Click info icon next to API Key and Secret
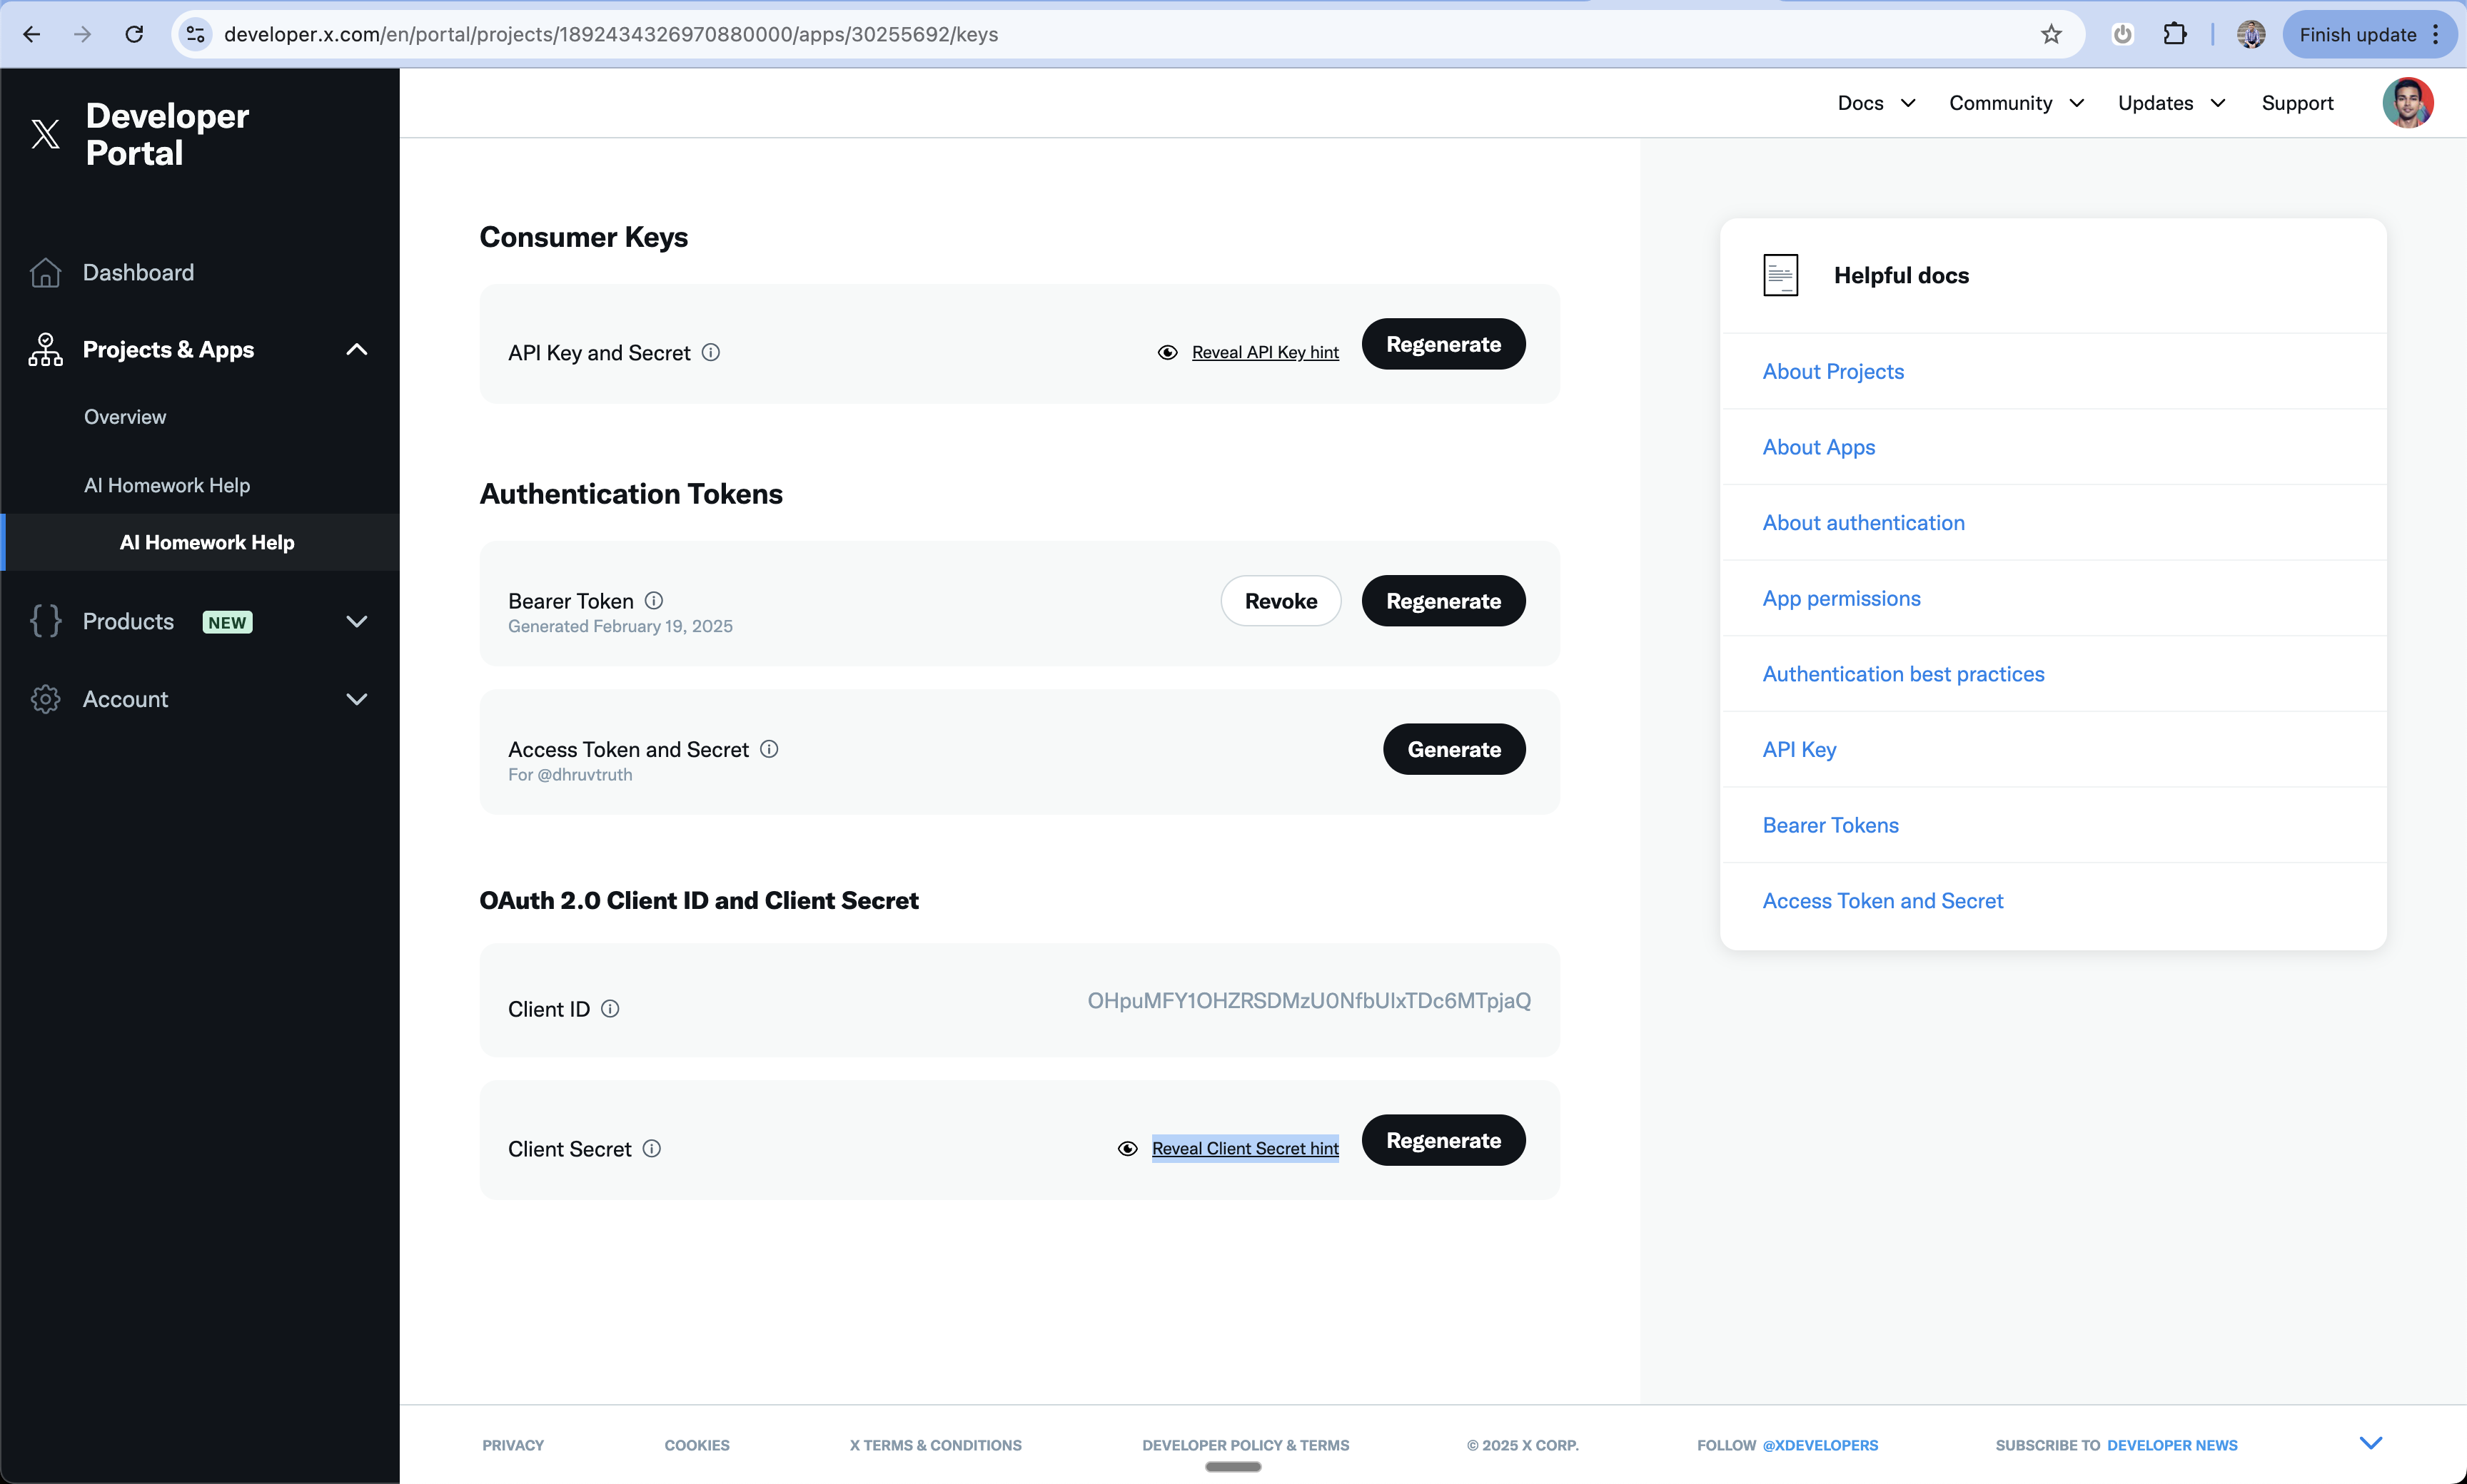Viewport: 2467px width, 1484px height. pos(710,352)
